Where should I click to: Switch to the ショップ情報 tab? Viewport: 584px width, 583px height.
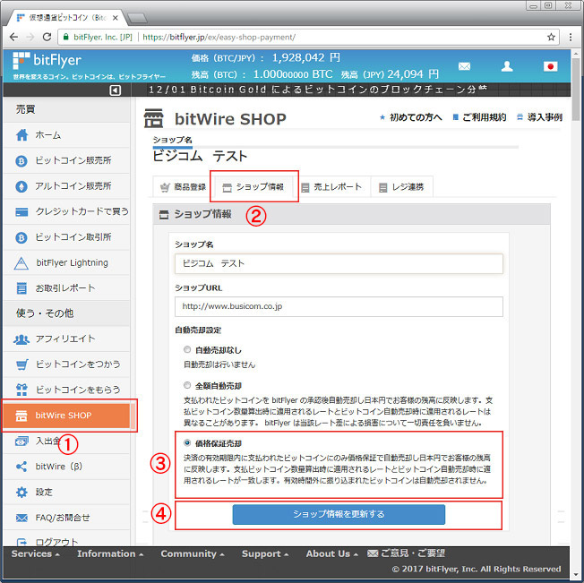[x=253, y=187]
